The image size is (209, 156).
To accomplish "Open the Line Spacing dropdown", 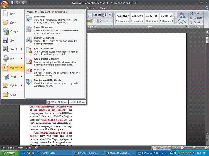I will coord(94,21).
